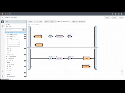This screenshot has height=93, width=125.
Task: Select the ssl-app item
Action: click(x=8, y=63)
